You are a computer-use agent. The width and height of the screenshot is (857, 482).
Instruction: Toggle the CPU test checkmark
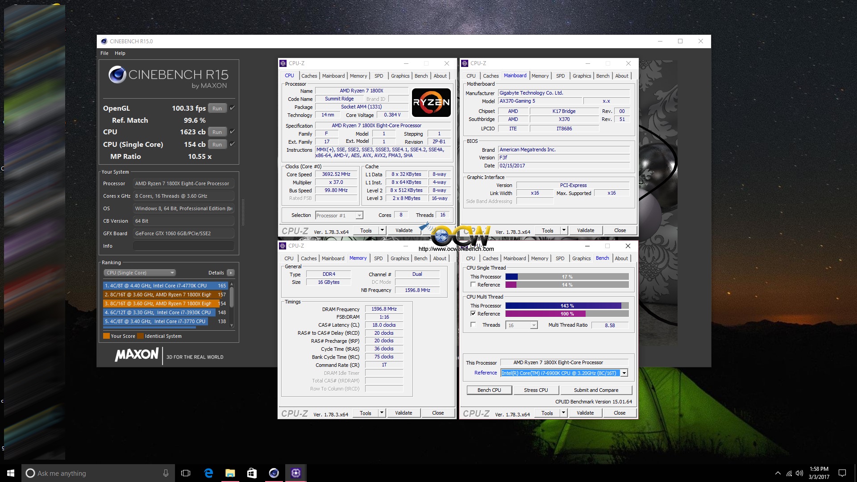(232, 132)
